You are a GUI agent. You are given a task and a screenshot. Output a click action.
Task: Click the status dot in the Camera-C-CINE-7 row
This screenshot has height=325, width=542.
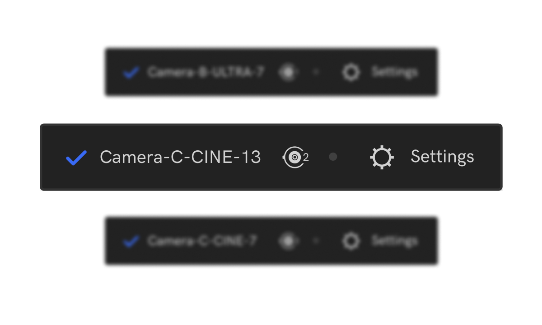(x=316, y=241)
